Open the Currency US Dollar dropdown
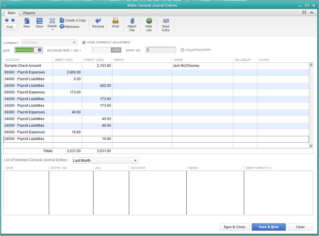The width and height of the screenshot is (319, 236). pos(75,43)
